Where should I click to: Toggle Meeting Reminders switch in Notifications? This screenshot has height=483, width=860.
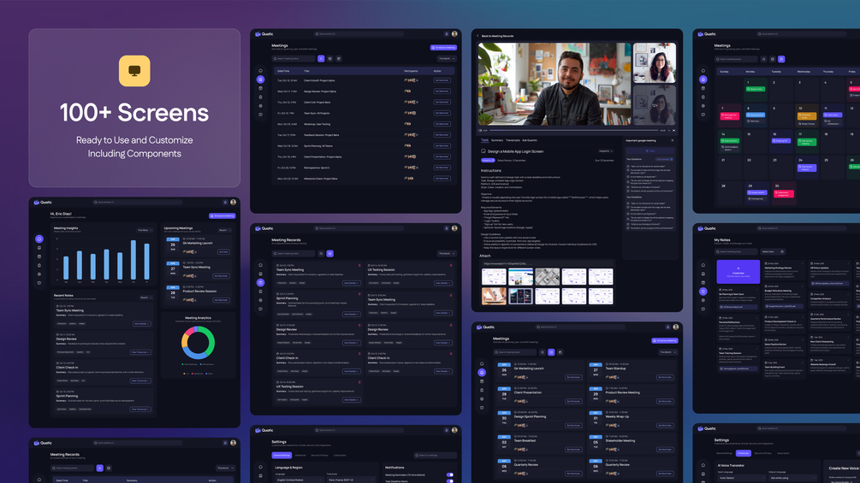450,474
